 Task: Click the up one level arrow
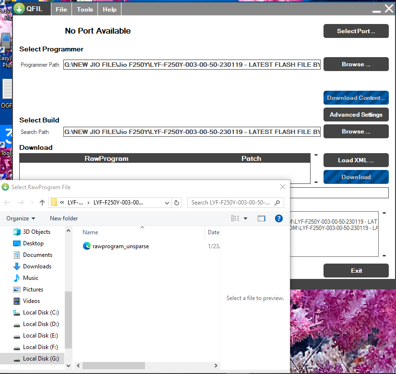42,203
